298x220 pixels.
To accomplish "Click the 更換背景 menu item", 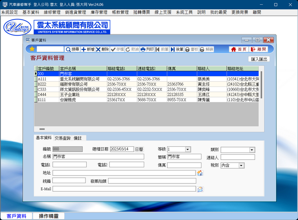I will click(240, 12).
